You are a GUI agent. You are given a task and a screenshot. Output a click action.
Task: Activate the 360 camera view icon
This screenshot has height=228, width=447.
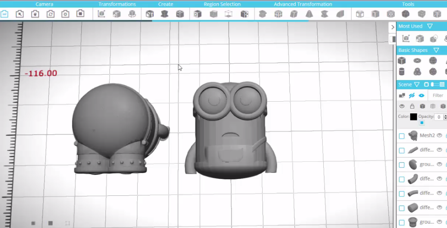4,14
